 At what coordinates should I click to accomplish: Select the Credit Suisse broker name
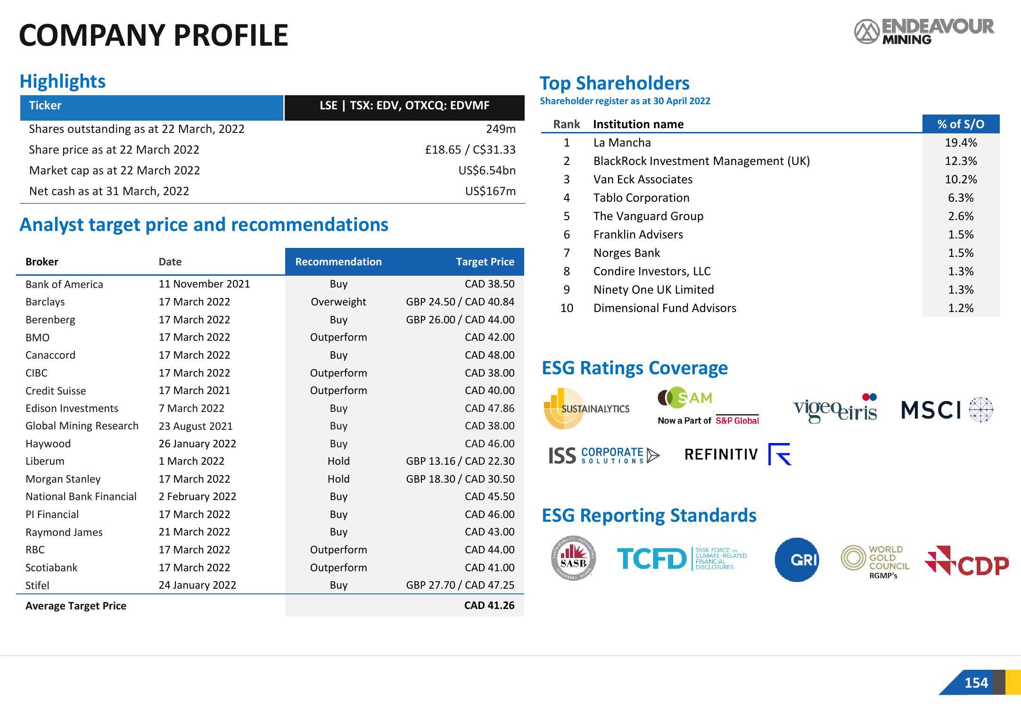coord(56,391)
